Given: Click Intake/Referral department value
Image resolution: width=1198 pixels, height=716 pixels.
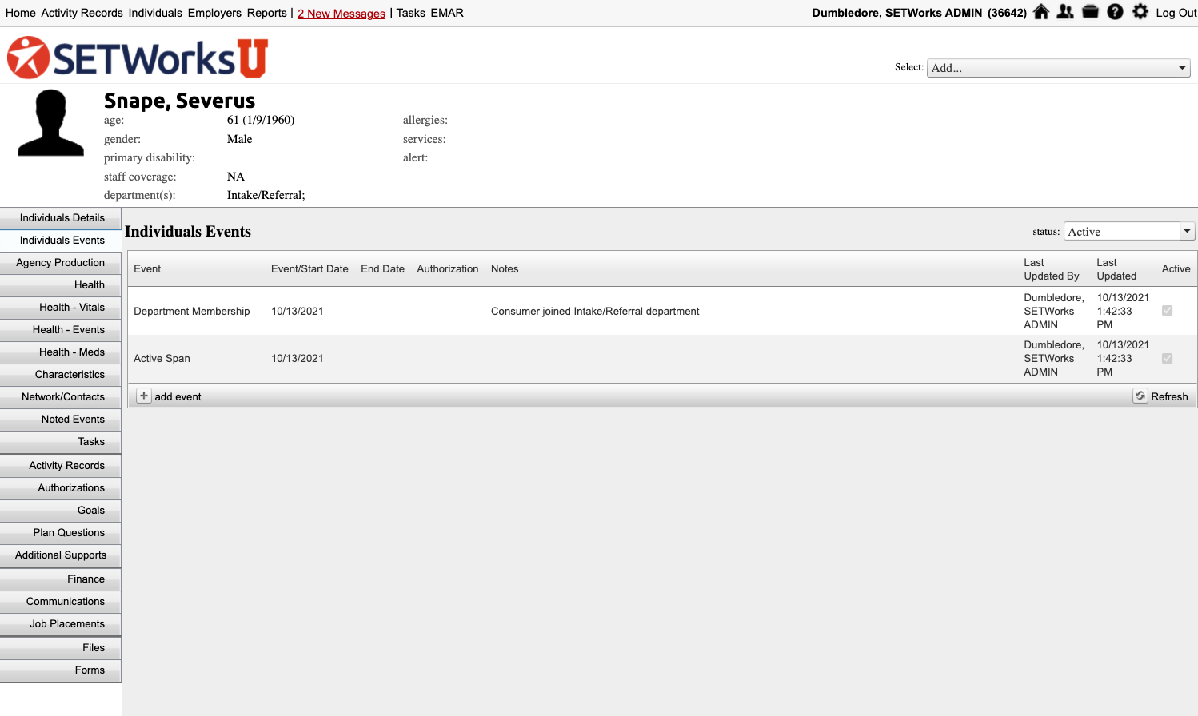Looking at the screenshot, I should (x=266, y=195).
